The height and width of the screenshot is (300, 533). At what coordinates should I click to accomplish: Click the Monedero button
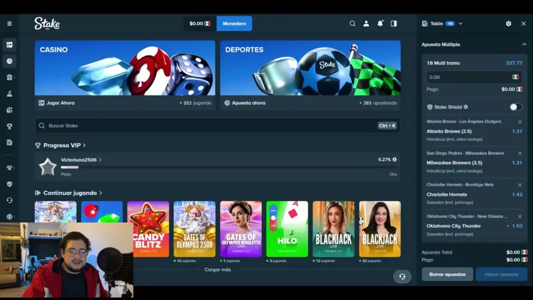pyautogui.click(x=234, y=24)
